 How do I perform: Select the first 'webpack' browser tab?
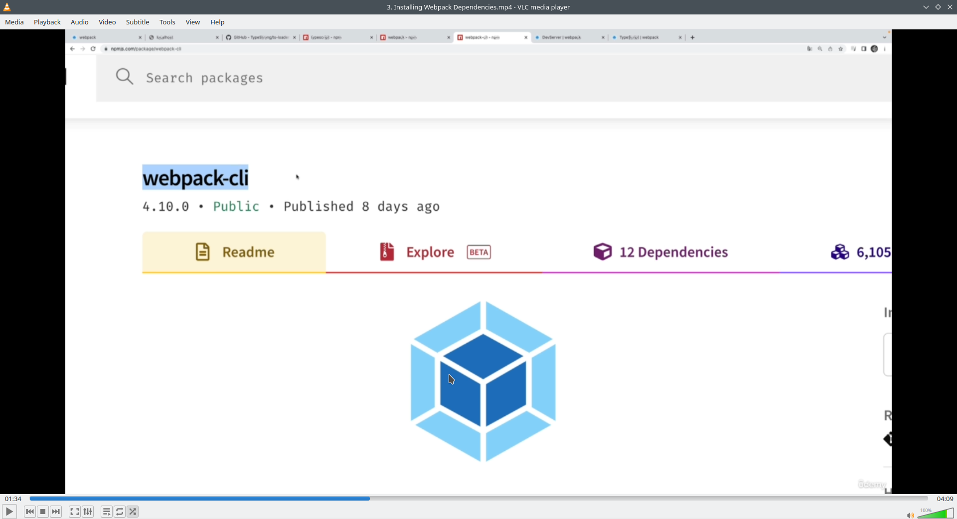click(x=107, y=37)
